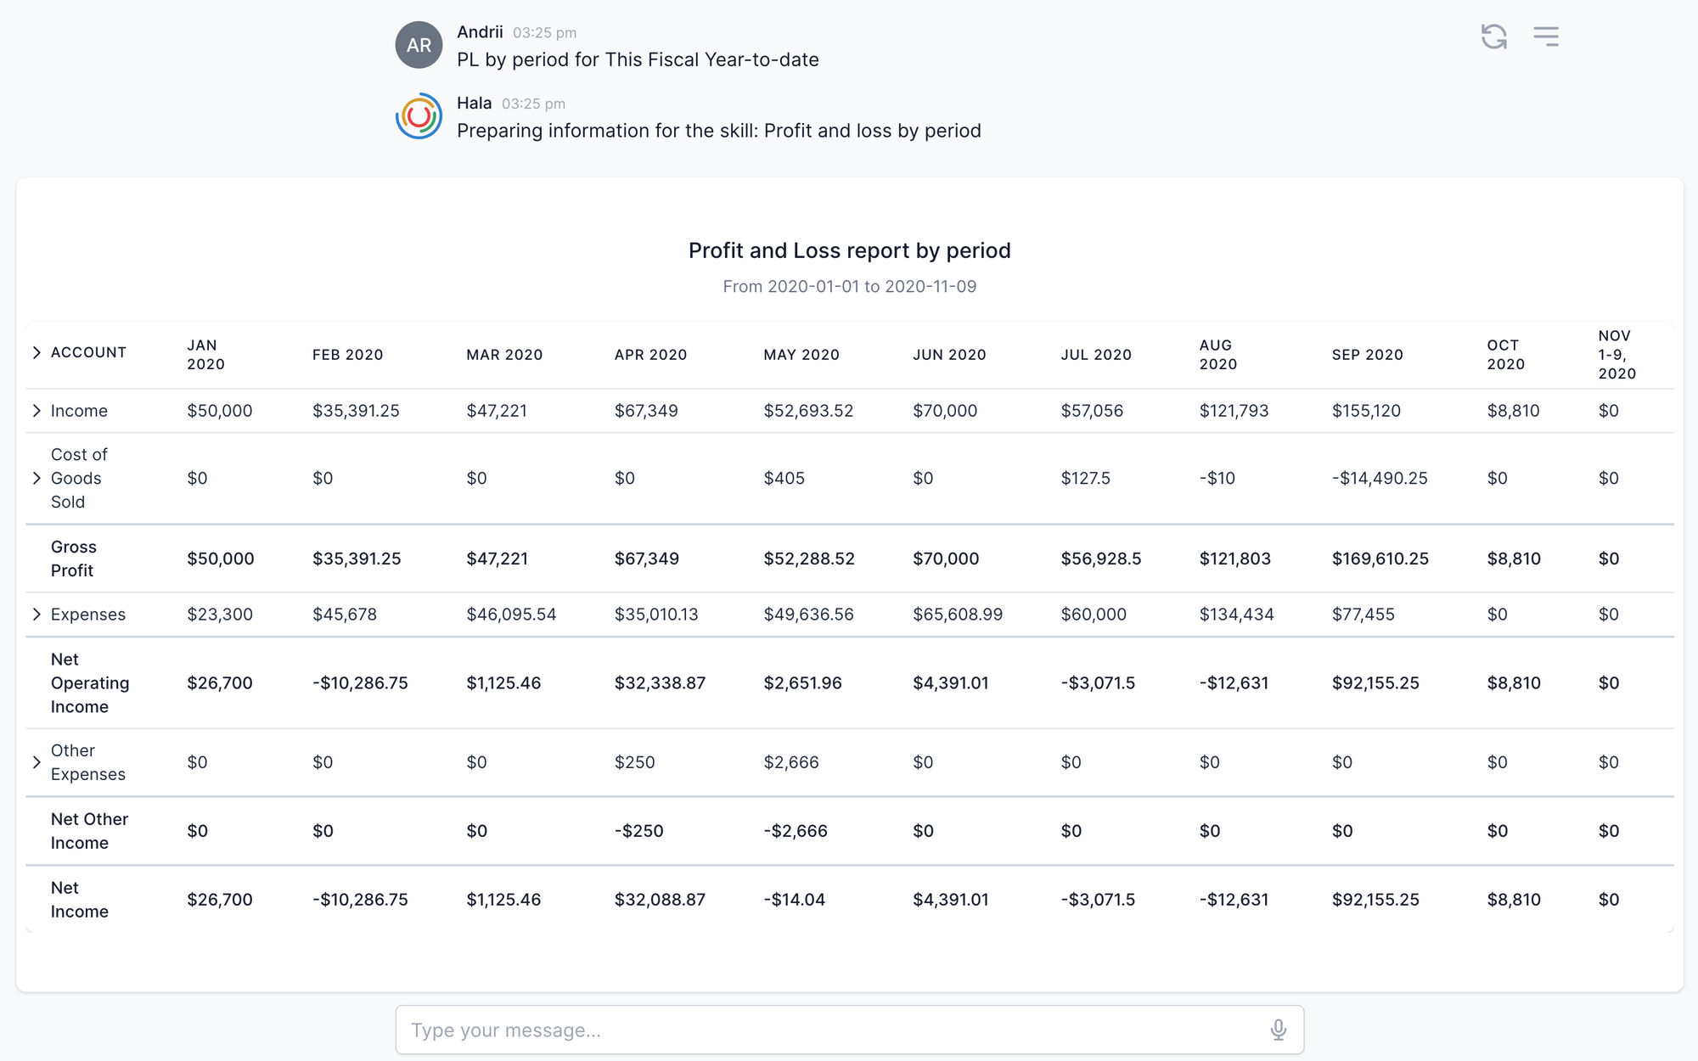Click the SEP 2020 column header

1367,355
